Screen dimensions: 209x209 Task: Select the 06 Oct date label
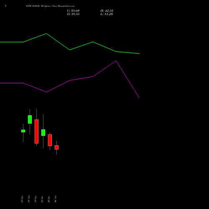point(56,199)
